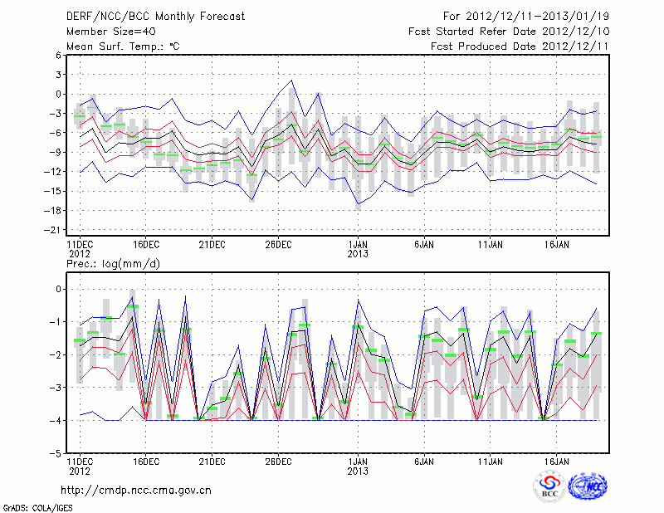The image size is (664, 513).
Task: Click the -21 tick on temperature axis
Action: click(59, 230)
